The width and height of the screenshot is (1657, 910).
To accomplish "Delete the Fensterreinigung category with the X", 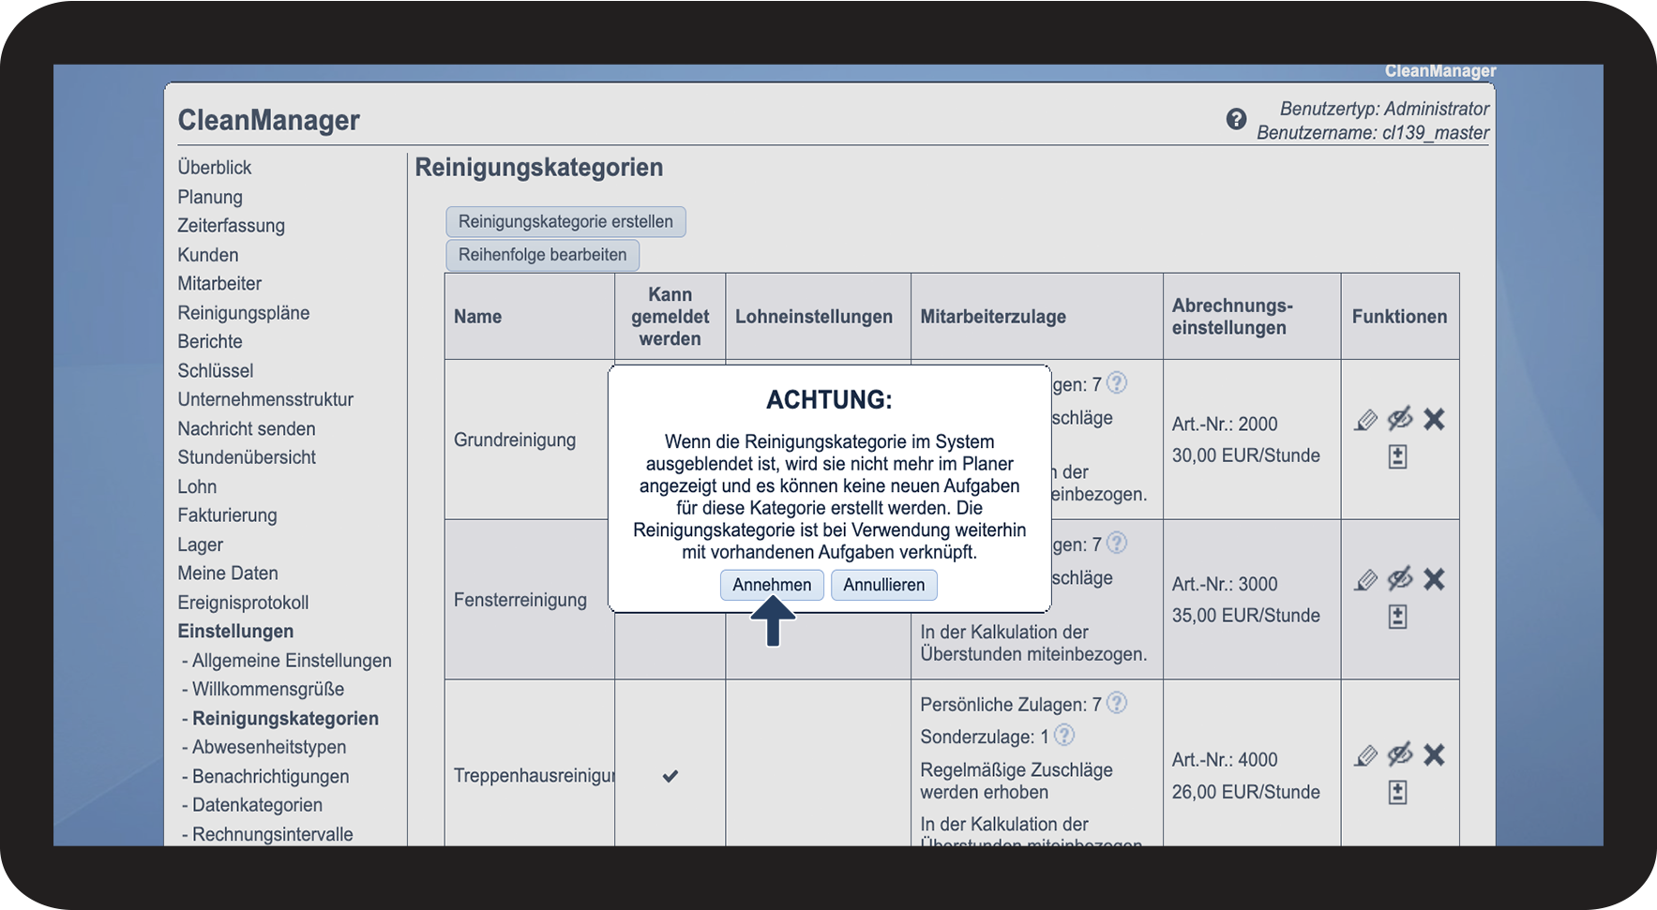I will 1434,579.
